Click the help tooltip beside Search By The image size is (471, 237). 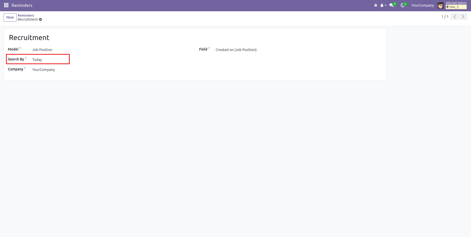pyautogui.click(x=26, y=58)
